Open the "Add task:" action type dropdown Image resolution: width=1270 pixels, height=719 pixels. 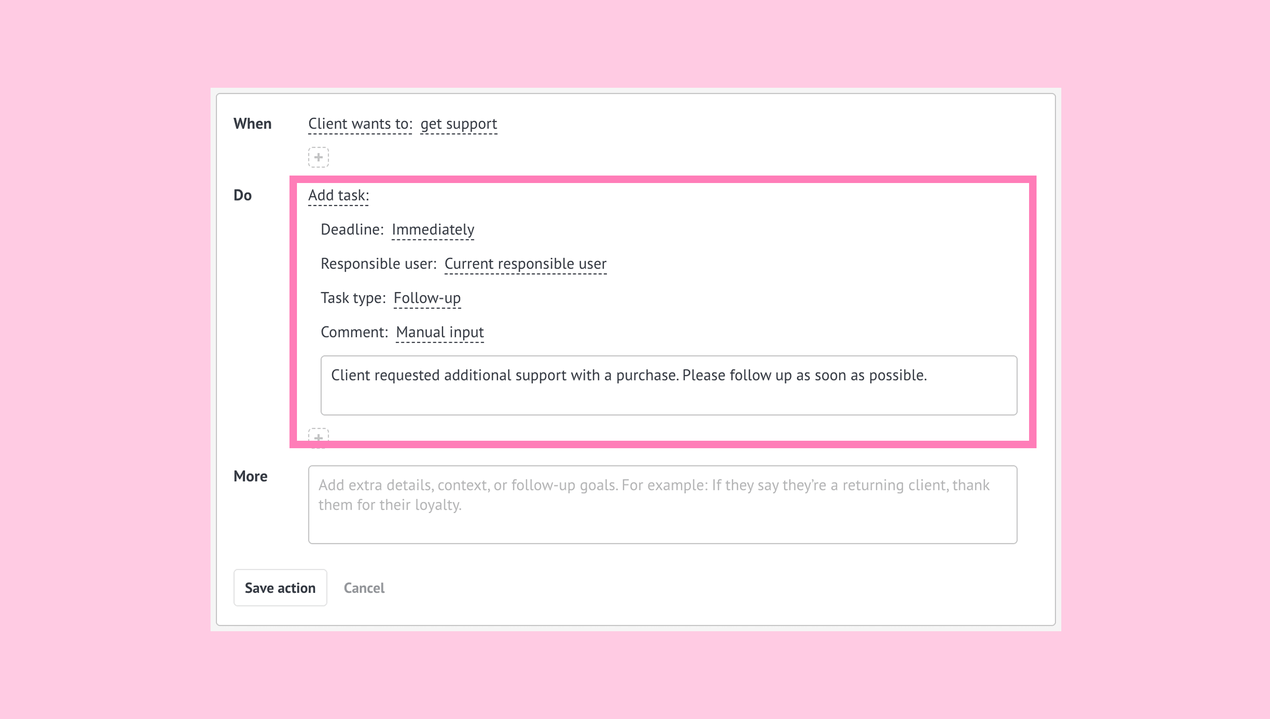pos(338,196)
